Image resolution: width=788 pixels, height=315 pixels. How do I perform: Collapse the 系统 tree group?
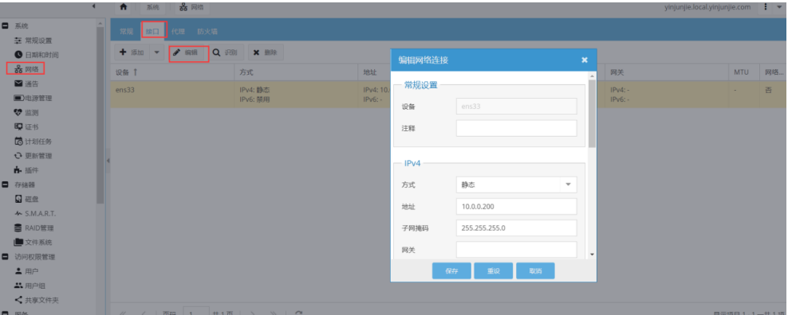click(x=5, y=25)
